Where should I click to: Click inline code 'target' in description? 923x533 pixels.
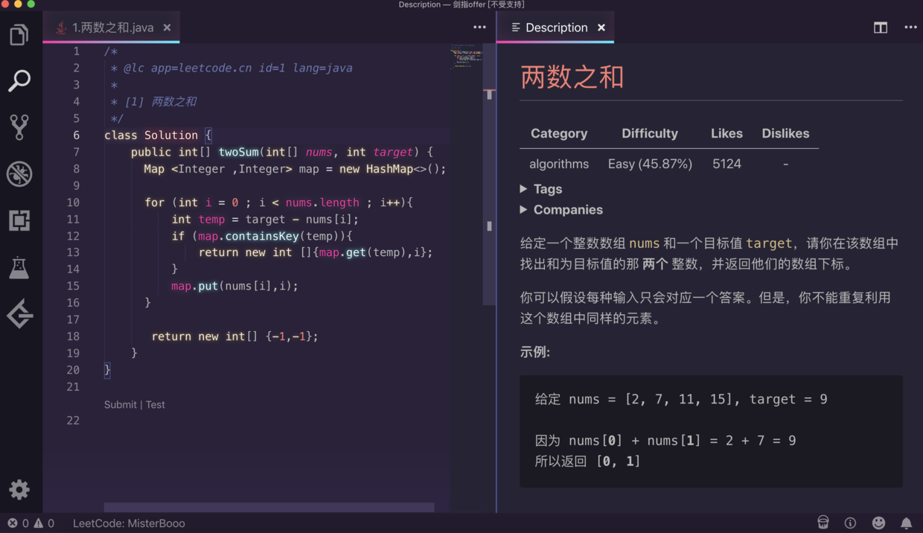tap(769, 243)
